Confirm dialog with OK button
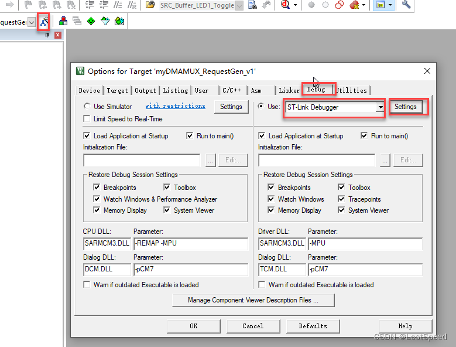 click(x=194, y=326)
